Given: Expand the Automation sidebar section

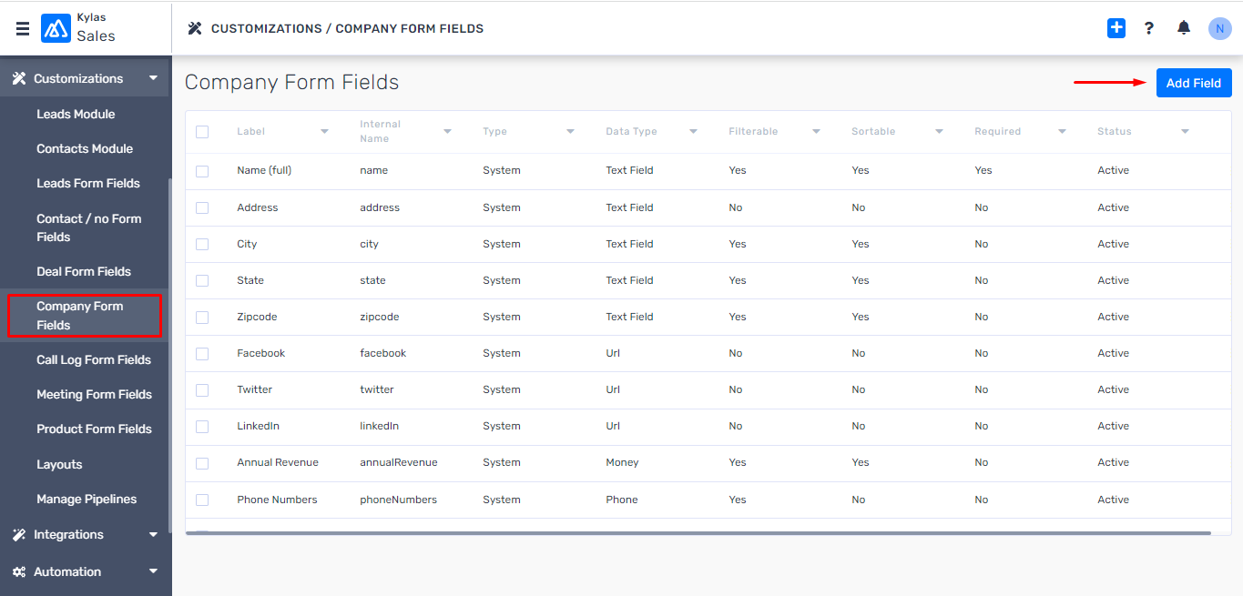Looking at the screenshot, I should (x=153, y=572).
